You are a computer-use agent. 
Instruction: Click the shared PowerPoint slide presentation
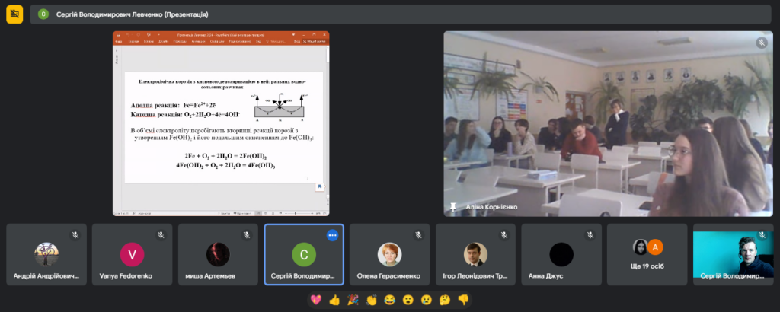click(x=221, y=123)
